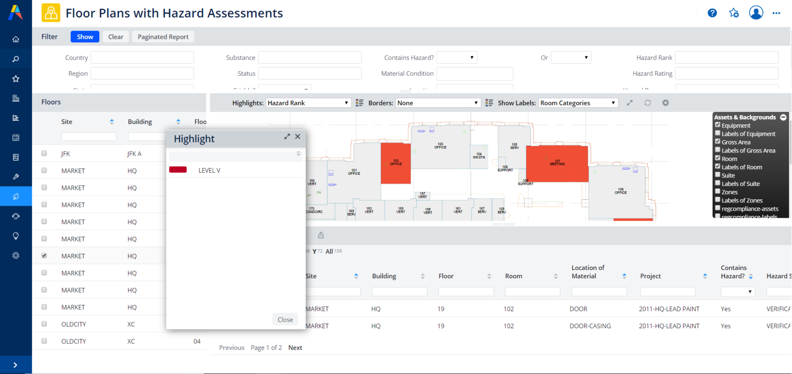Image resolution: width=792 pixels, height=374 pixels.
Task: Enable Labels of Equipment layer
Action: coord(718,133)
